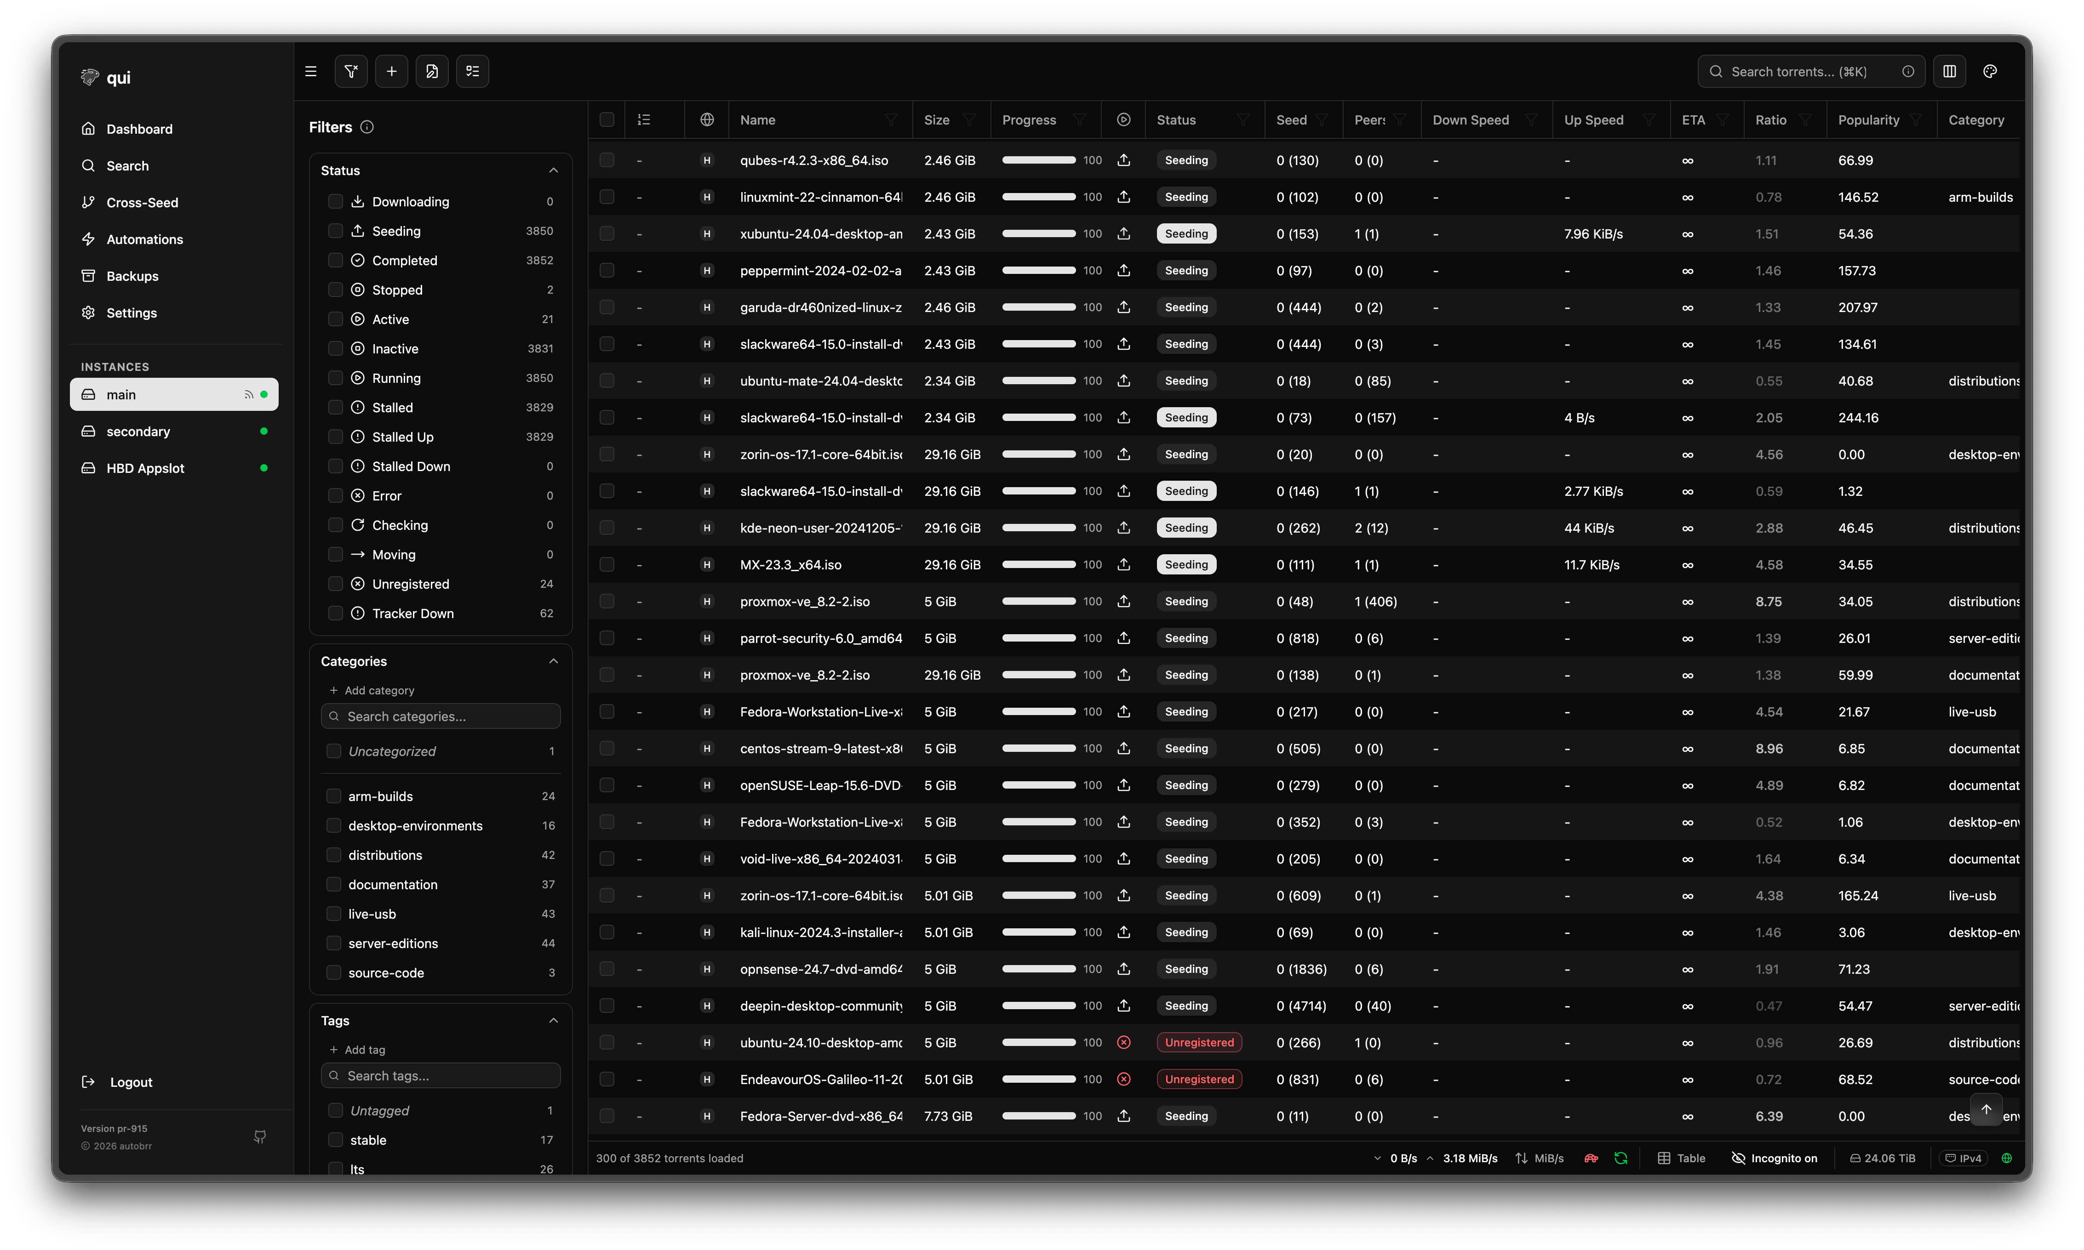Open Automations in the sidebar
The height and width of the screenshot is (1250, 2084).
point(144,239)
